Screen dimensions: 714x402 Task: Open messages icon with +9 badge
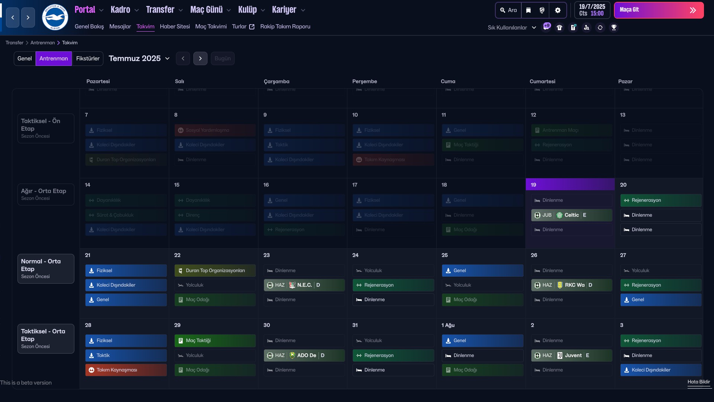pos(546,27)
